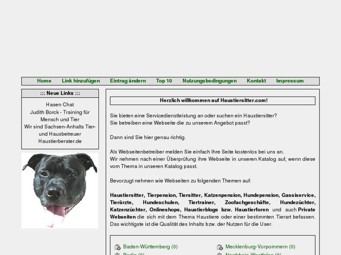This screenshot has width=341, height=255.
Task: Open the Home menu link
Action: (x=44, y=81)
